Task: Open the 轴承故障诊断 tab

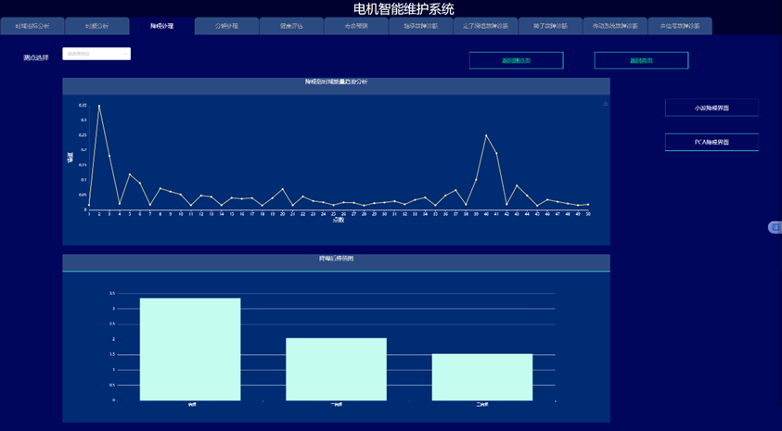Action: pyautogui.click(x=421, y=26)
